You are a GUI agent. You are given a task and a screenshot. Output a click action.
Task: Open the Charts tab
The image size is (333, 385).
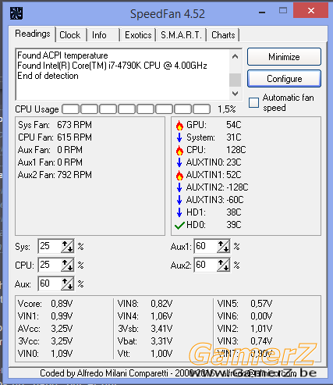[x=223, y=35]
